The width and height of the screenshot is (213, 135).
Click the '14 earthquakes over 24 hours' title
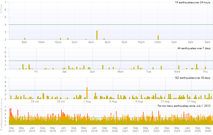pyautogui.click(x=193, y=3)
